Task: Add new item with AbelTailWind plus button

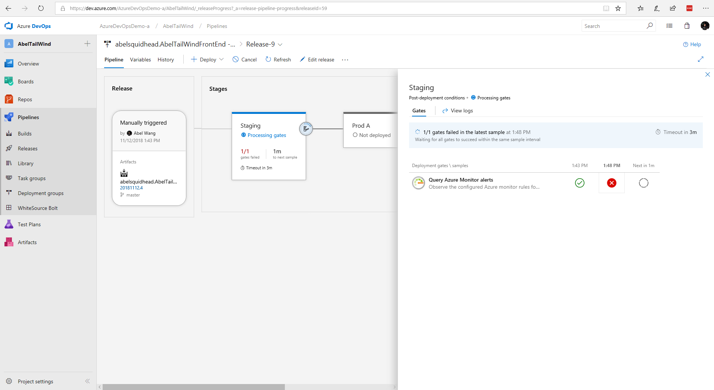Action: 87,44
